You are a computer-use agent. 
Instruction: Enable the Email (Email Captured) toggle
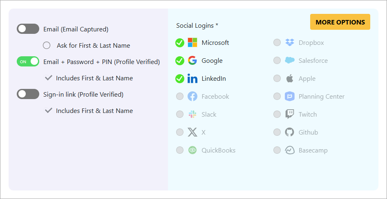coord(28,29)
